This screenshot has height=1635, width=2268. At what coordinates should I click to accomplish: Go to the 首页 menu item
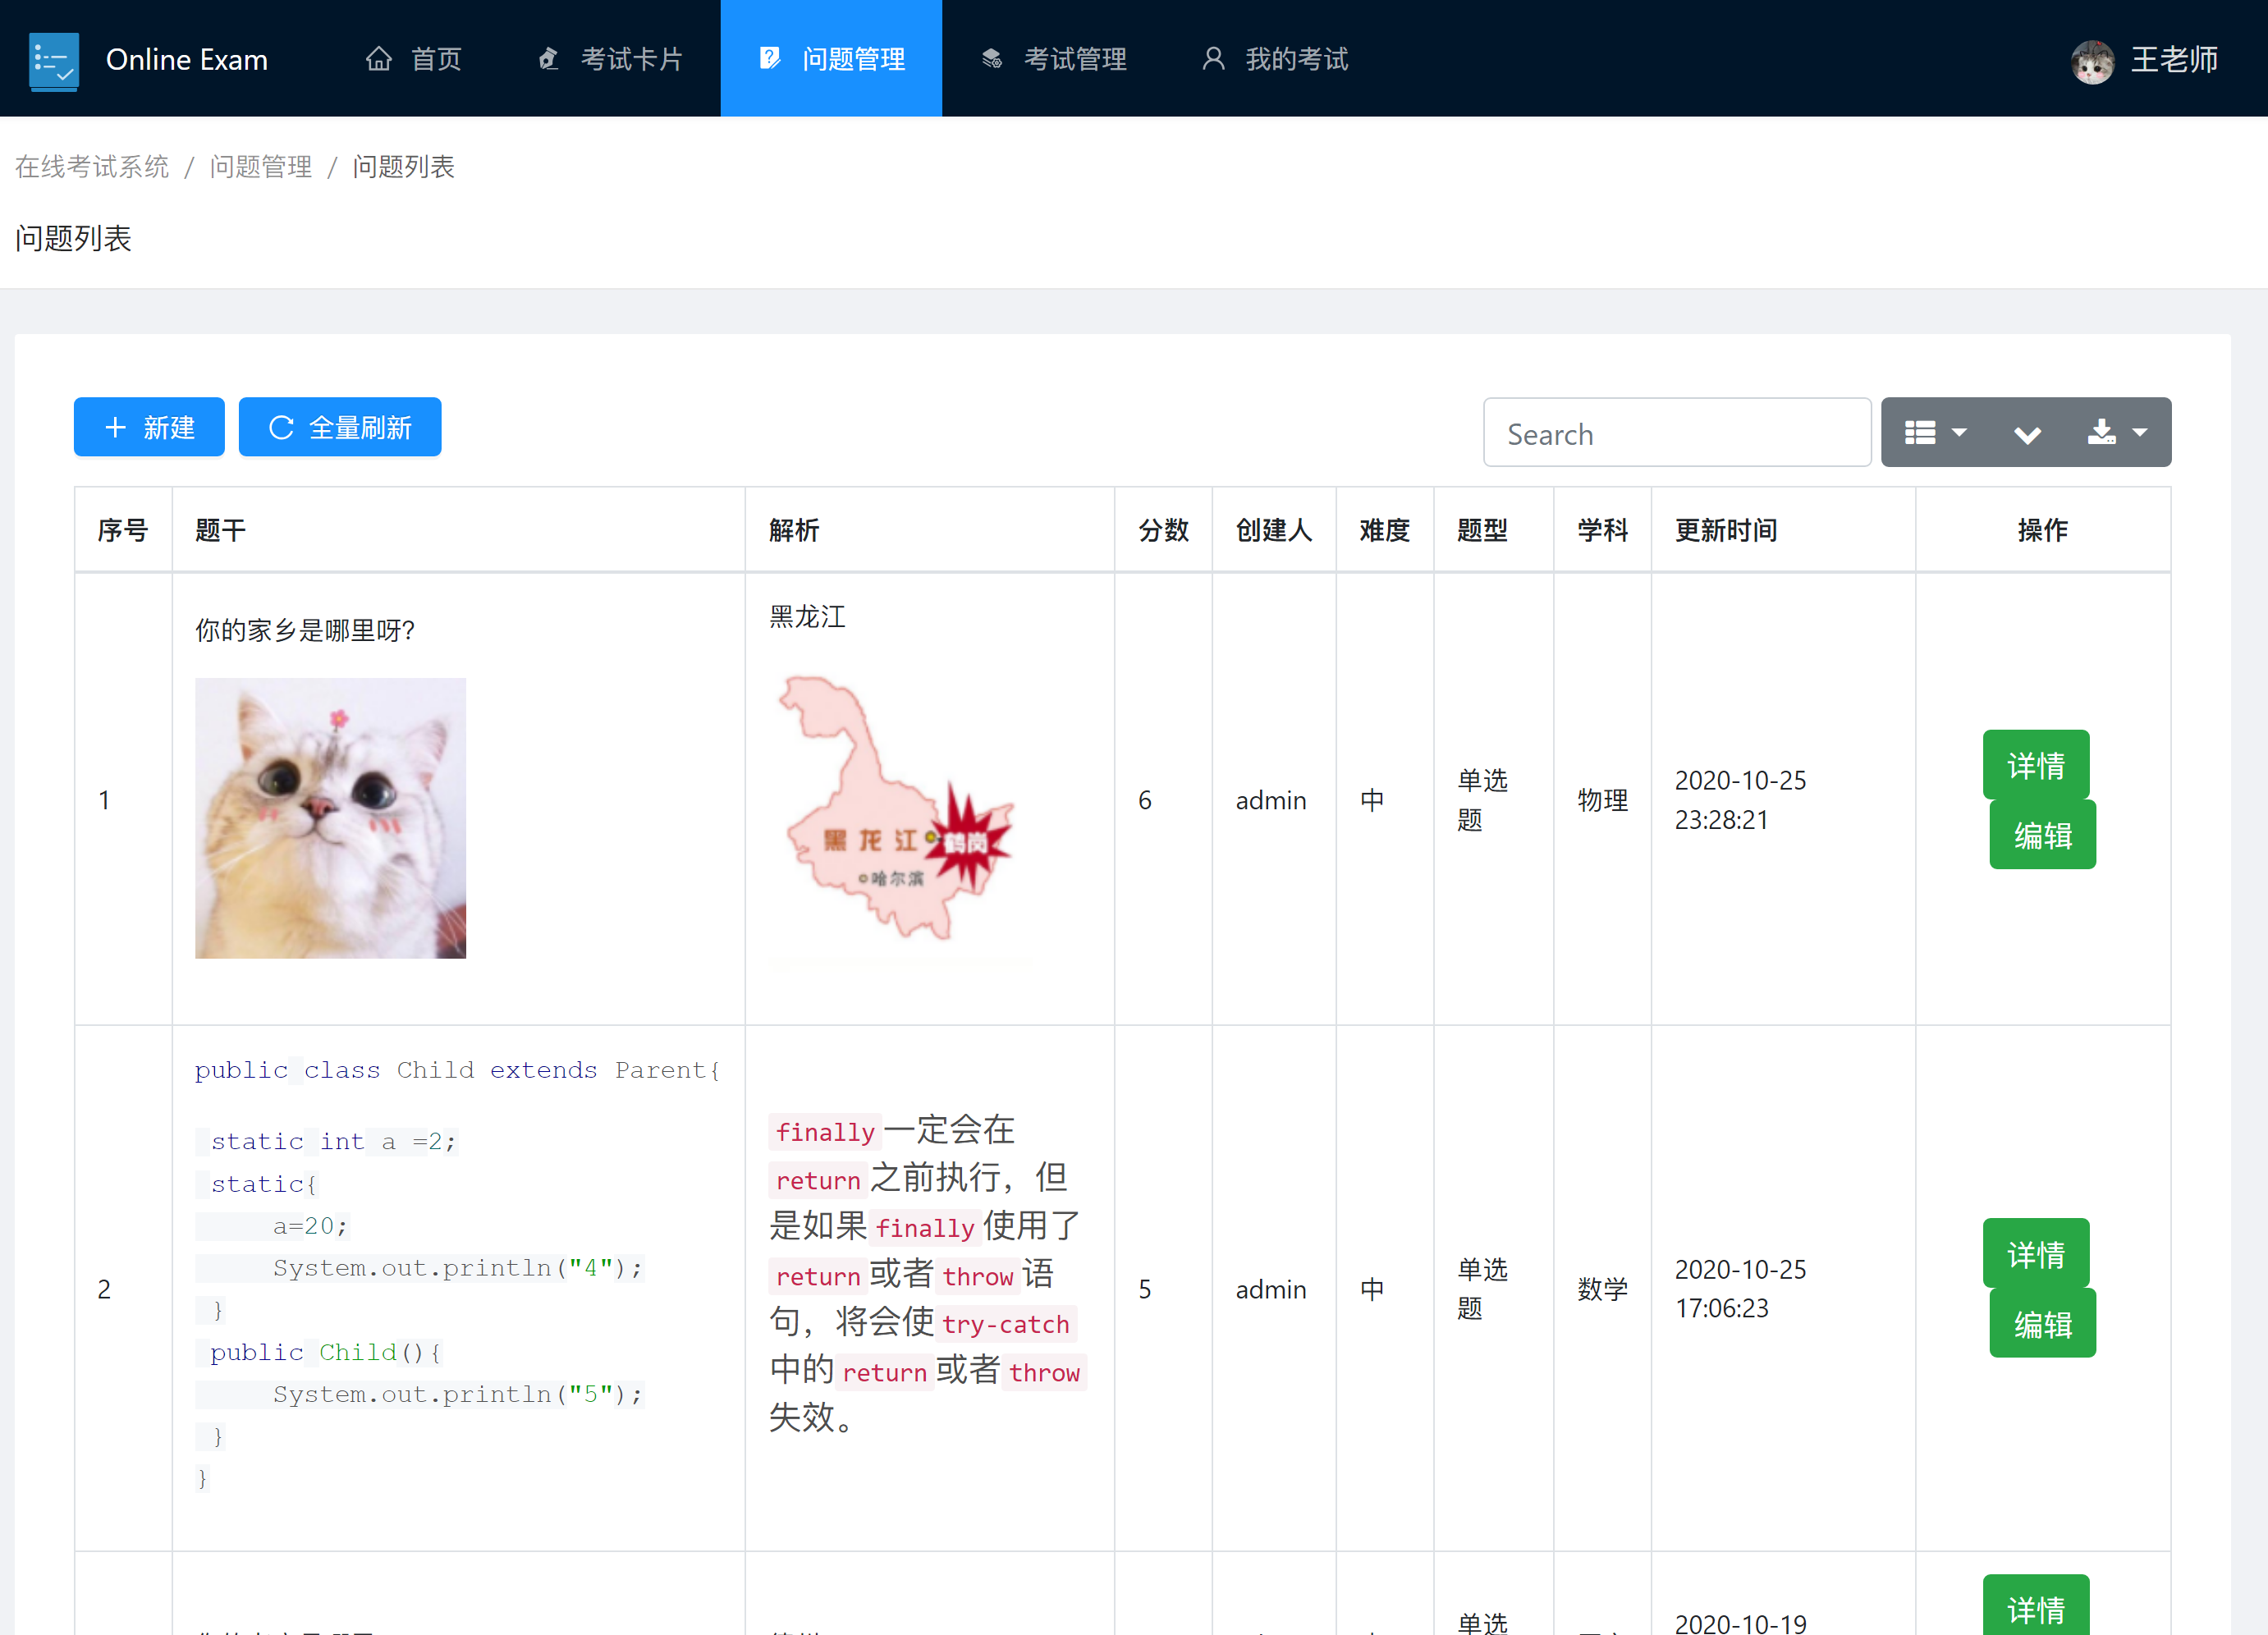tap(436, 59)
